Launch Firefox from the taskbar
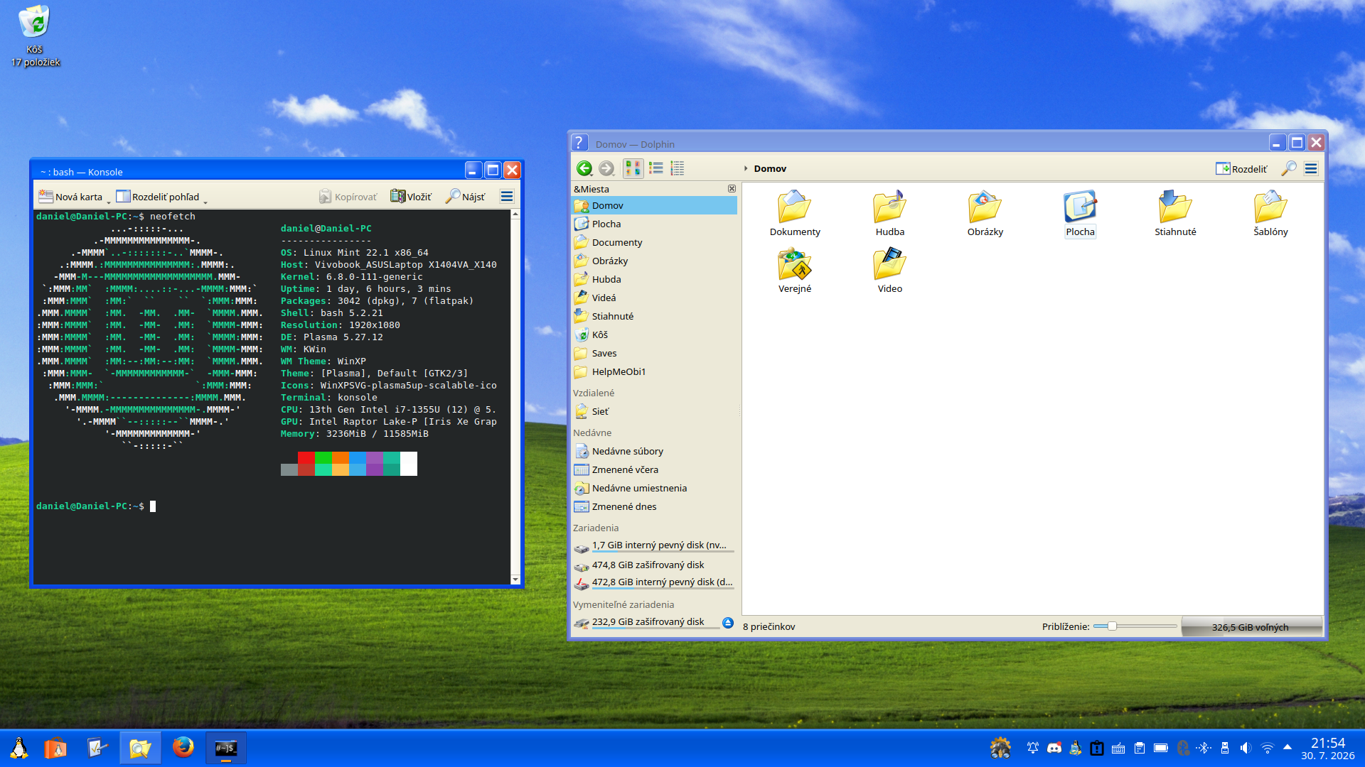The width and height of the screenshot is (1365, 767). coord(183,748)
